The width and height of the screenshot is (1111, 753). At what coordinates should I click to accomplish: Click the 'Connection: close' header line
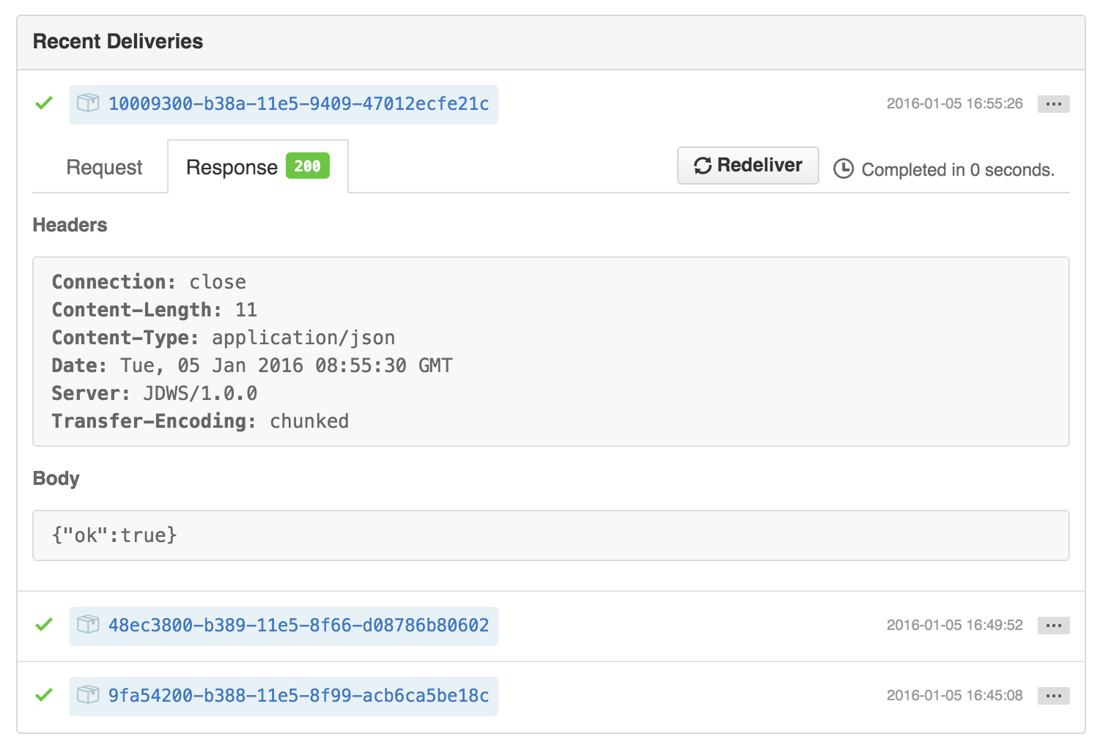(x=149, y=282)
